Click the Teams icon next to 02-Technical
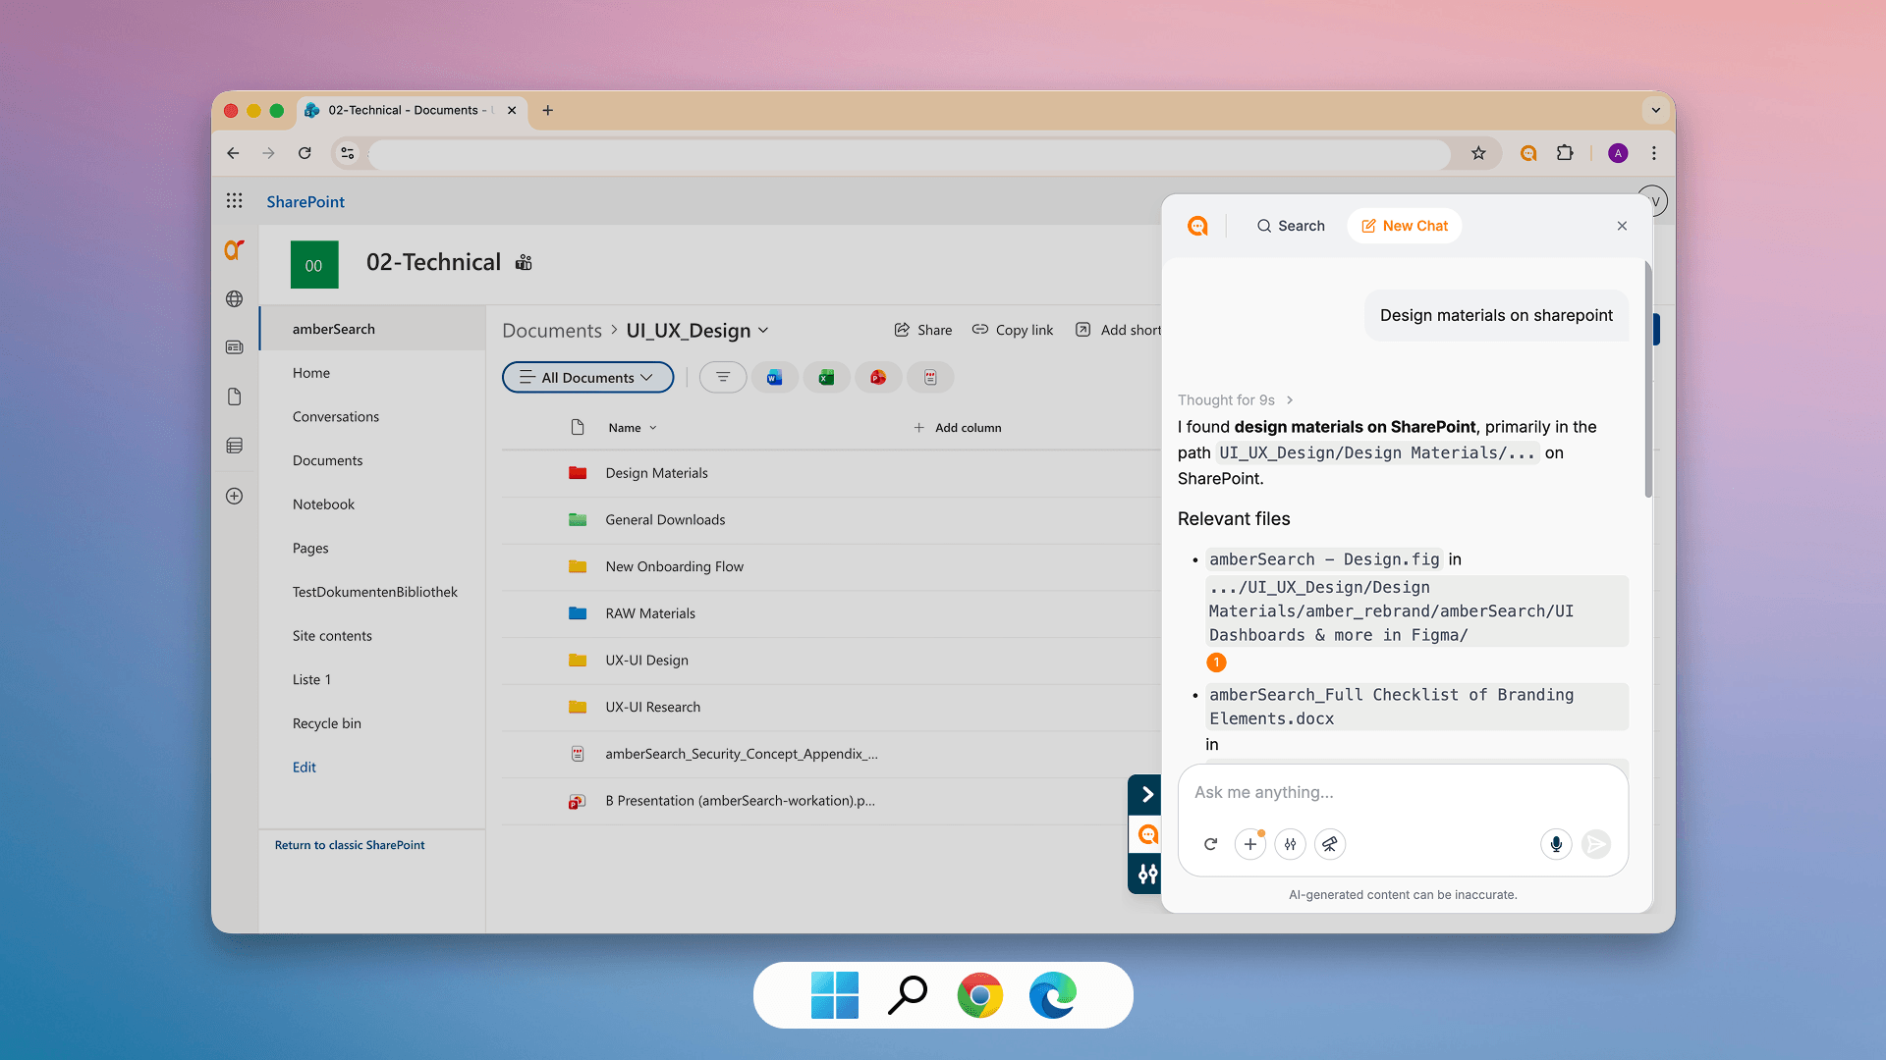Screen dimensions: 1886x1060 [524, 262]
